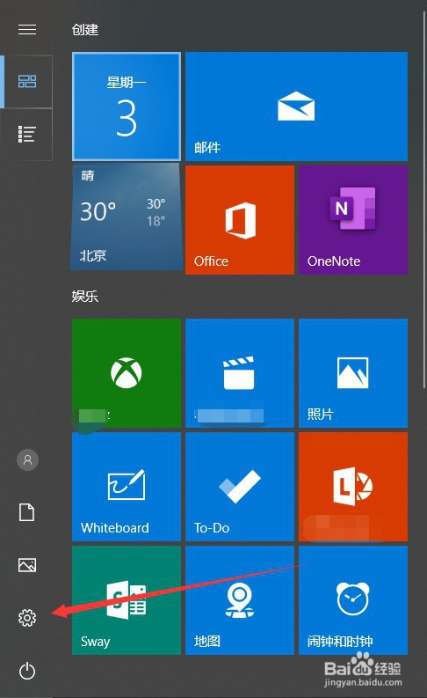Open the Calendar tile showing 星期一 3
The width and height of the screenshot is (427, 698).
127,107
